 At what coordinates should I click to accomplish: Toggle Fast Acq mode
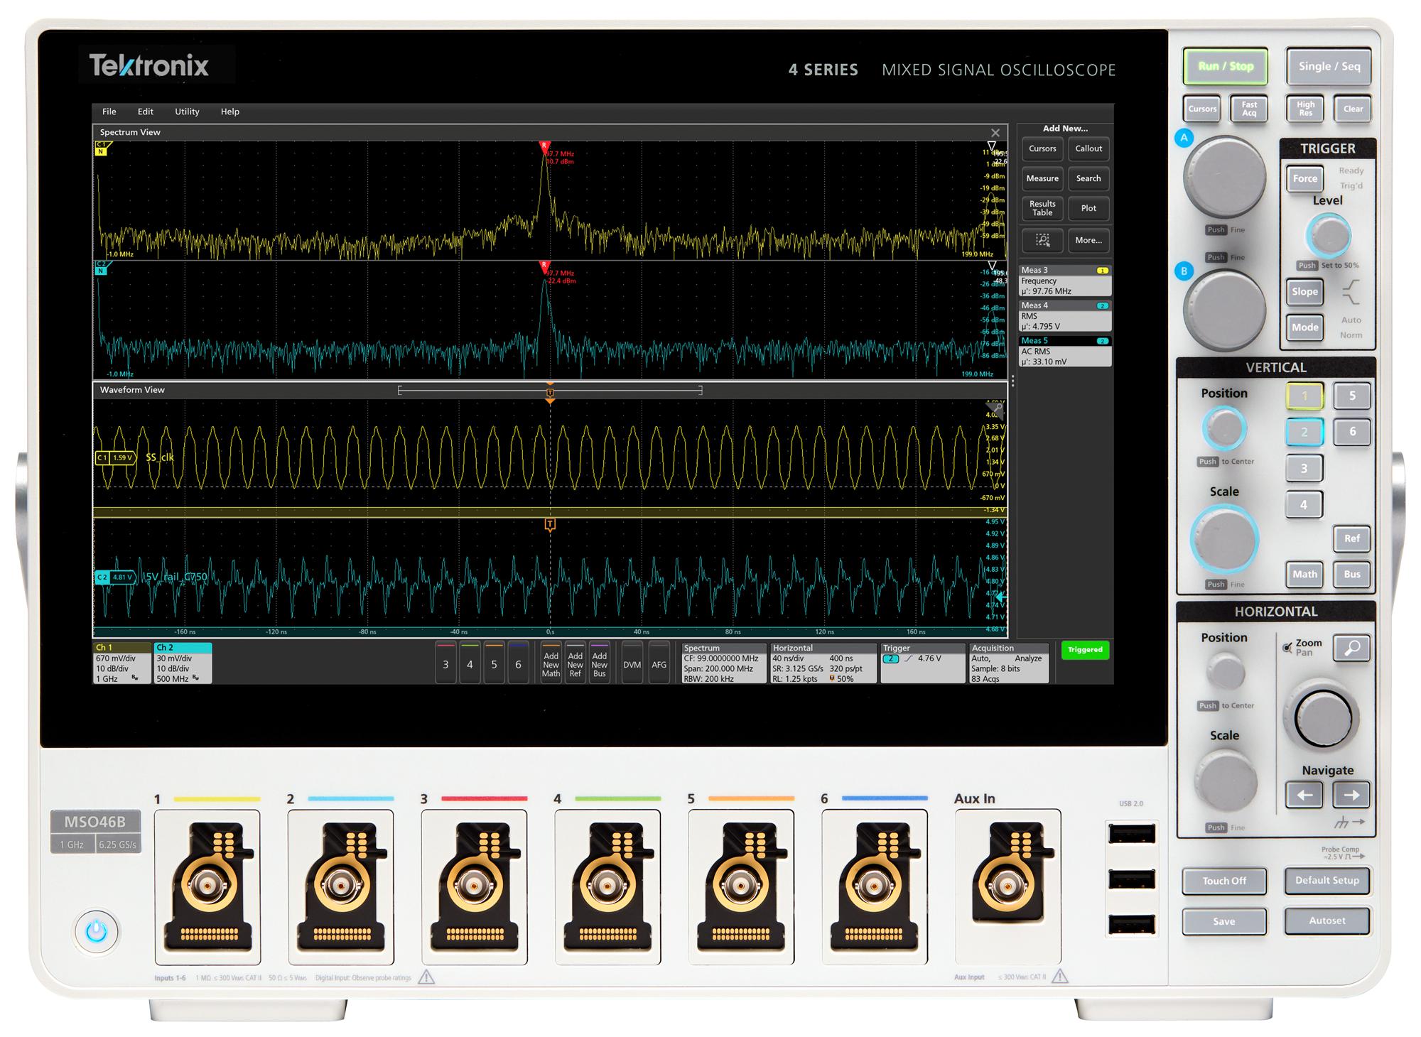(x=1248, y=109)
